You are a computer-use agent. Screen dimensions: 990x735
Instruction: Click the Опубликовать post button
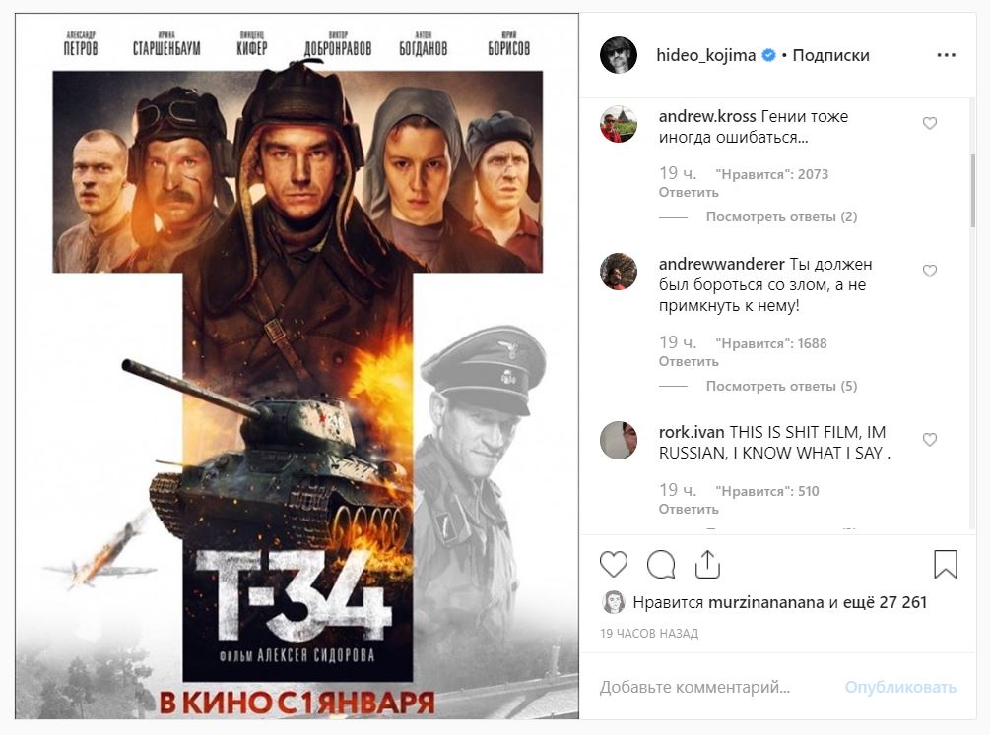pos(900,687)
